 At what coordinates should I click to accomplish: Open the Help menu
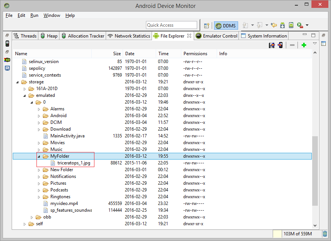pos(70,15)
